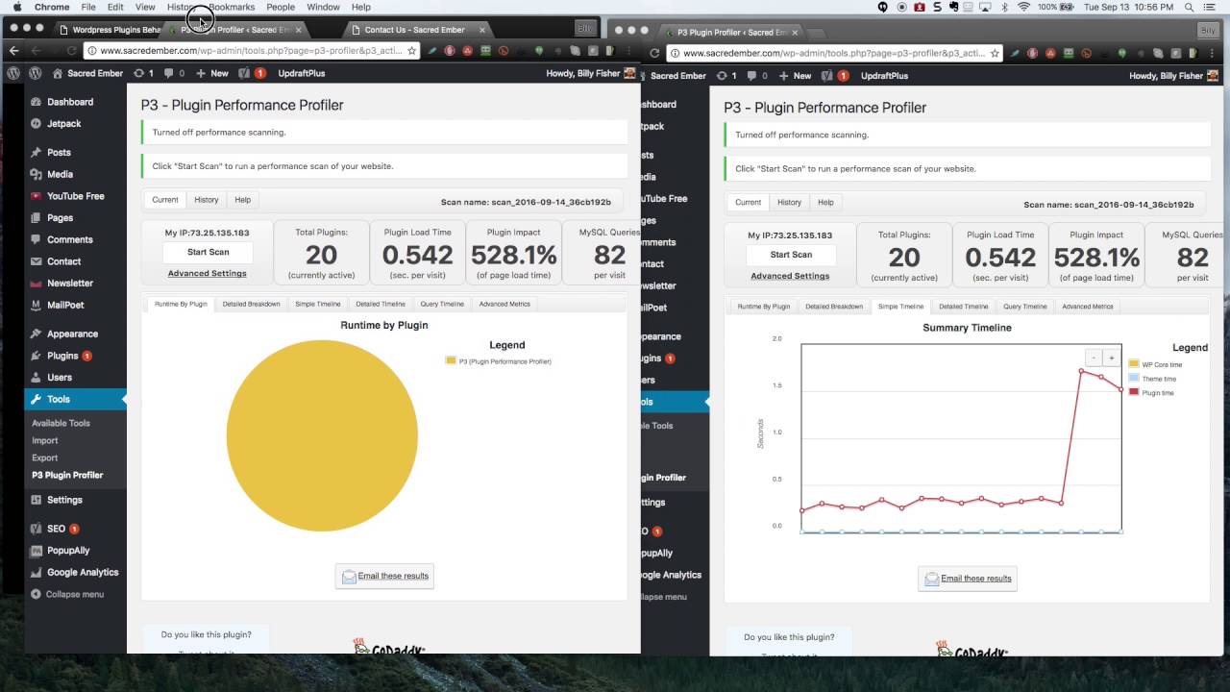The height and width of the screenshot is (692, 1230).
Task: Click Email these results in left window
Action: tap(384, 576)
